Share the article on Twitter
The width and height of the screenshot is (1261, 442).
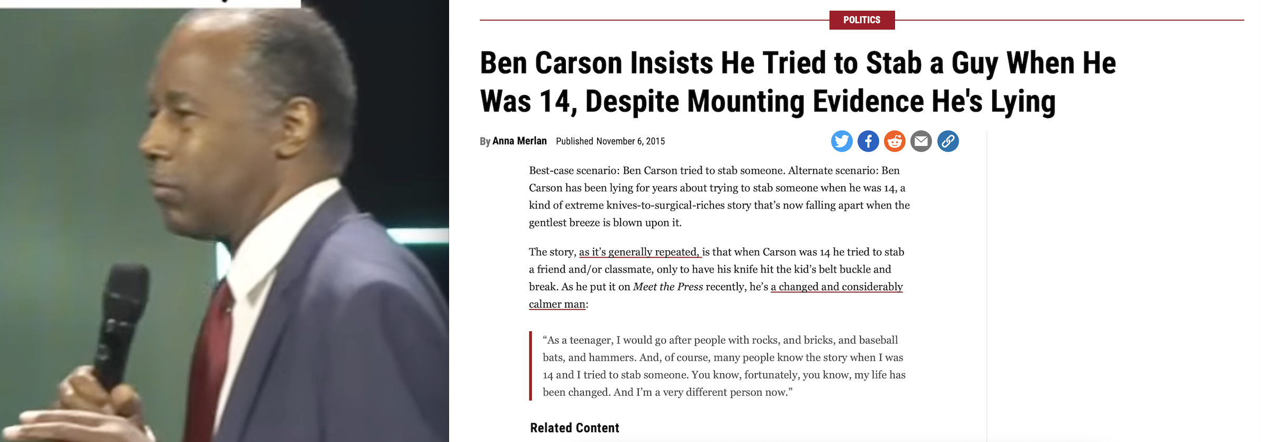pos(841,141)
